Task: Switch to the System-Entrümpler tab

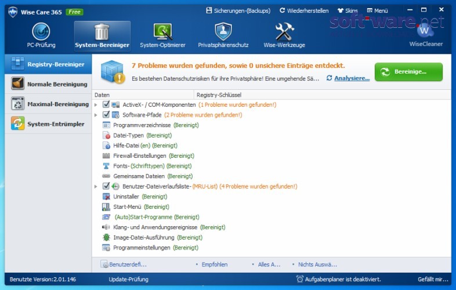Action: (x=48, y=124)
